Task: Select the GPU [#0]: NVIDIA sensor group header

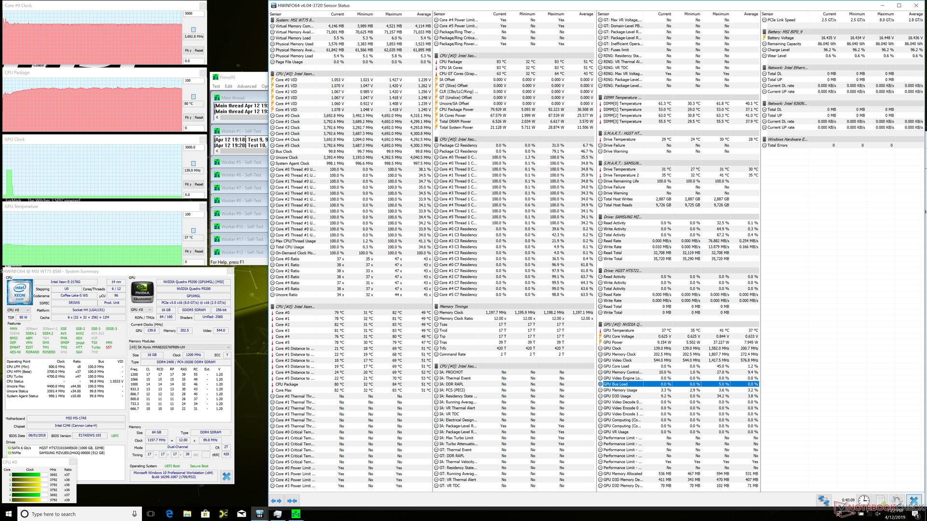Action: [x=678, y=324]
